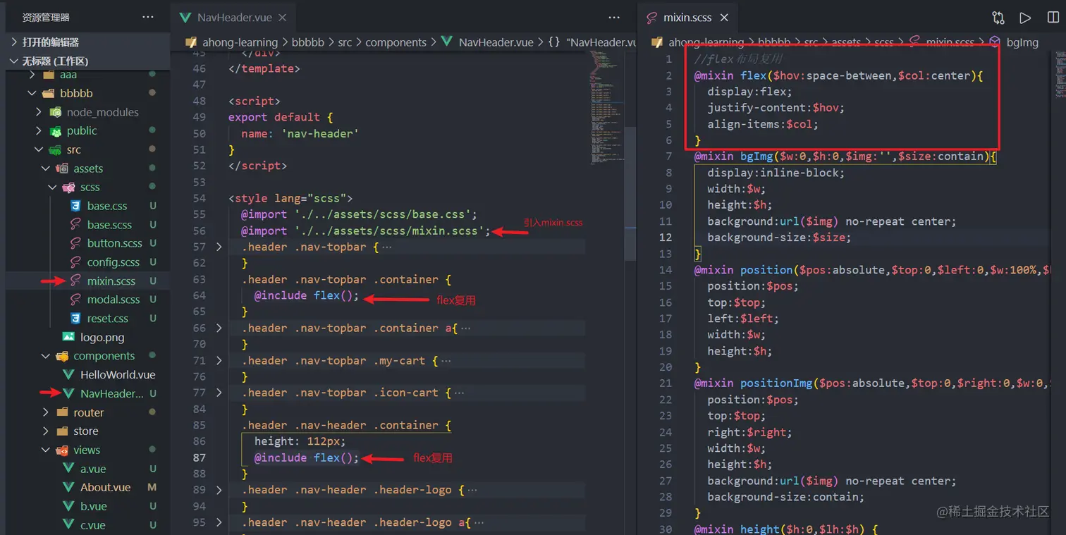Switch to the mixin.scss tab
Image resolution: width=1066 pixels, height=535 pixels.
(687, 18)
